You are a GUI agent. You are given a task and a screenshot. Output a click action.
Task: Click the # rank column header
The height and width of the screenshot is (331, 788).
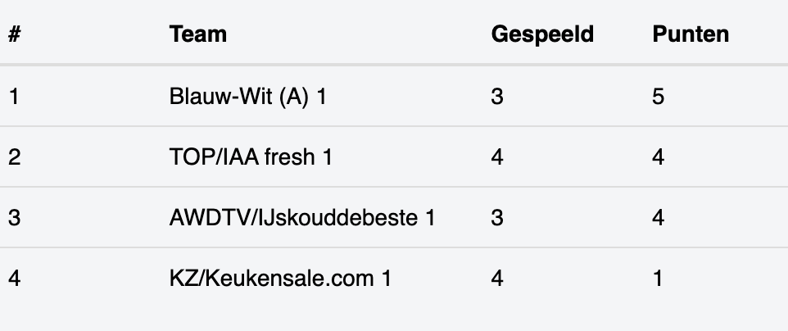(14, 34)
